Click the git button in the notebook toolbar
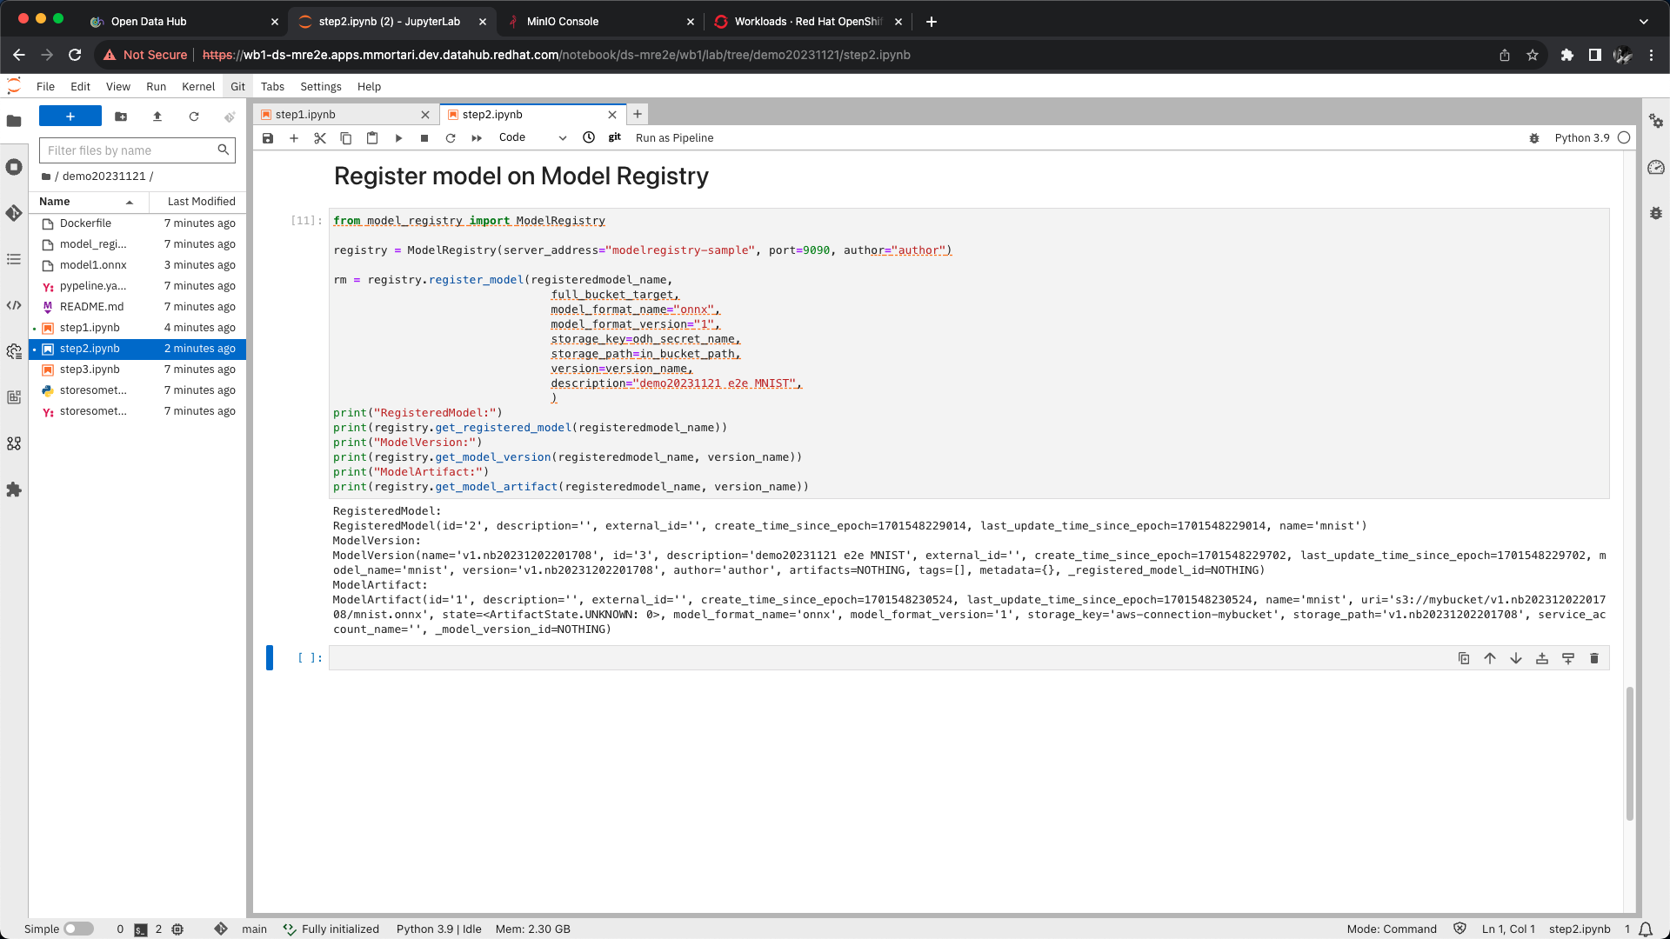 tap(615, 137)
